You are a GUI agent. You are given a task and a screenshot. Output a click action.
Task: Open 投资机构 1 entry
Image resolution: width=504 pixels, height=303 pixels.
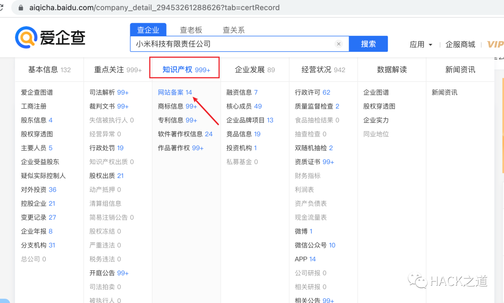[x=242, y=148]
